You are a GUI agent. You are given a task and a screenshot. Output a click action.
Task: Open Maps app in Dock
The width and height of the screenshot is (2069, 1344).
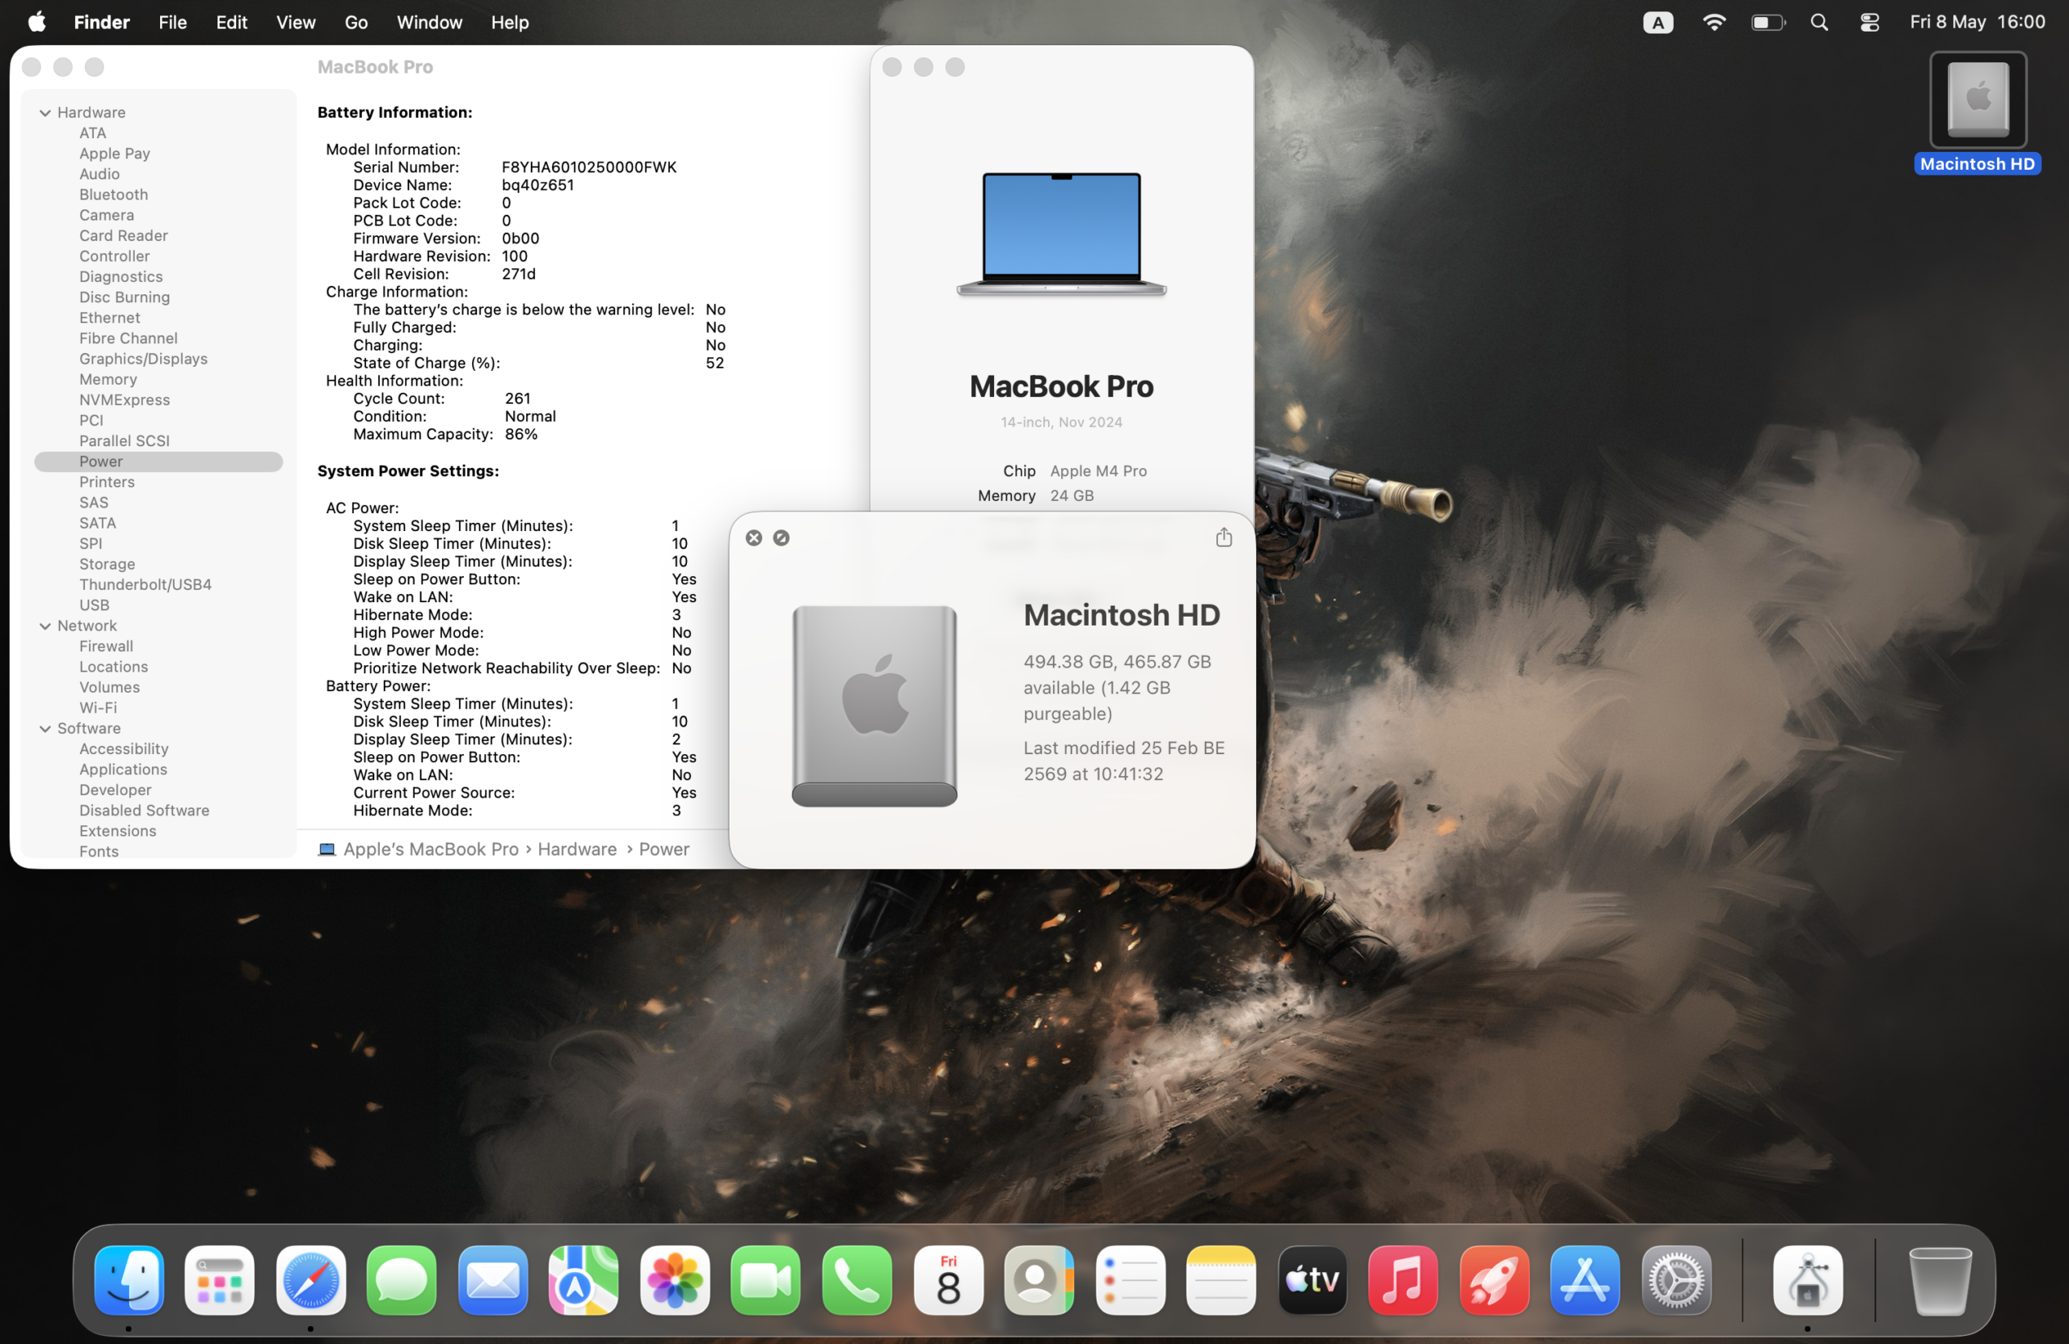click(x=584, y=1279)
